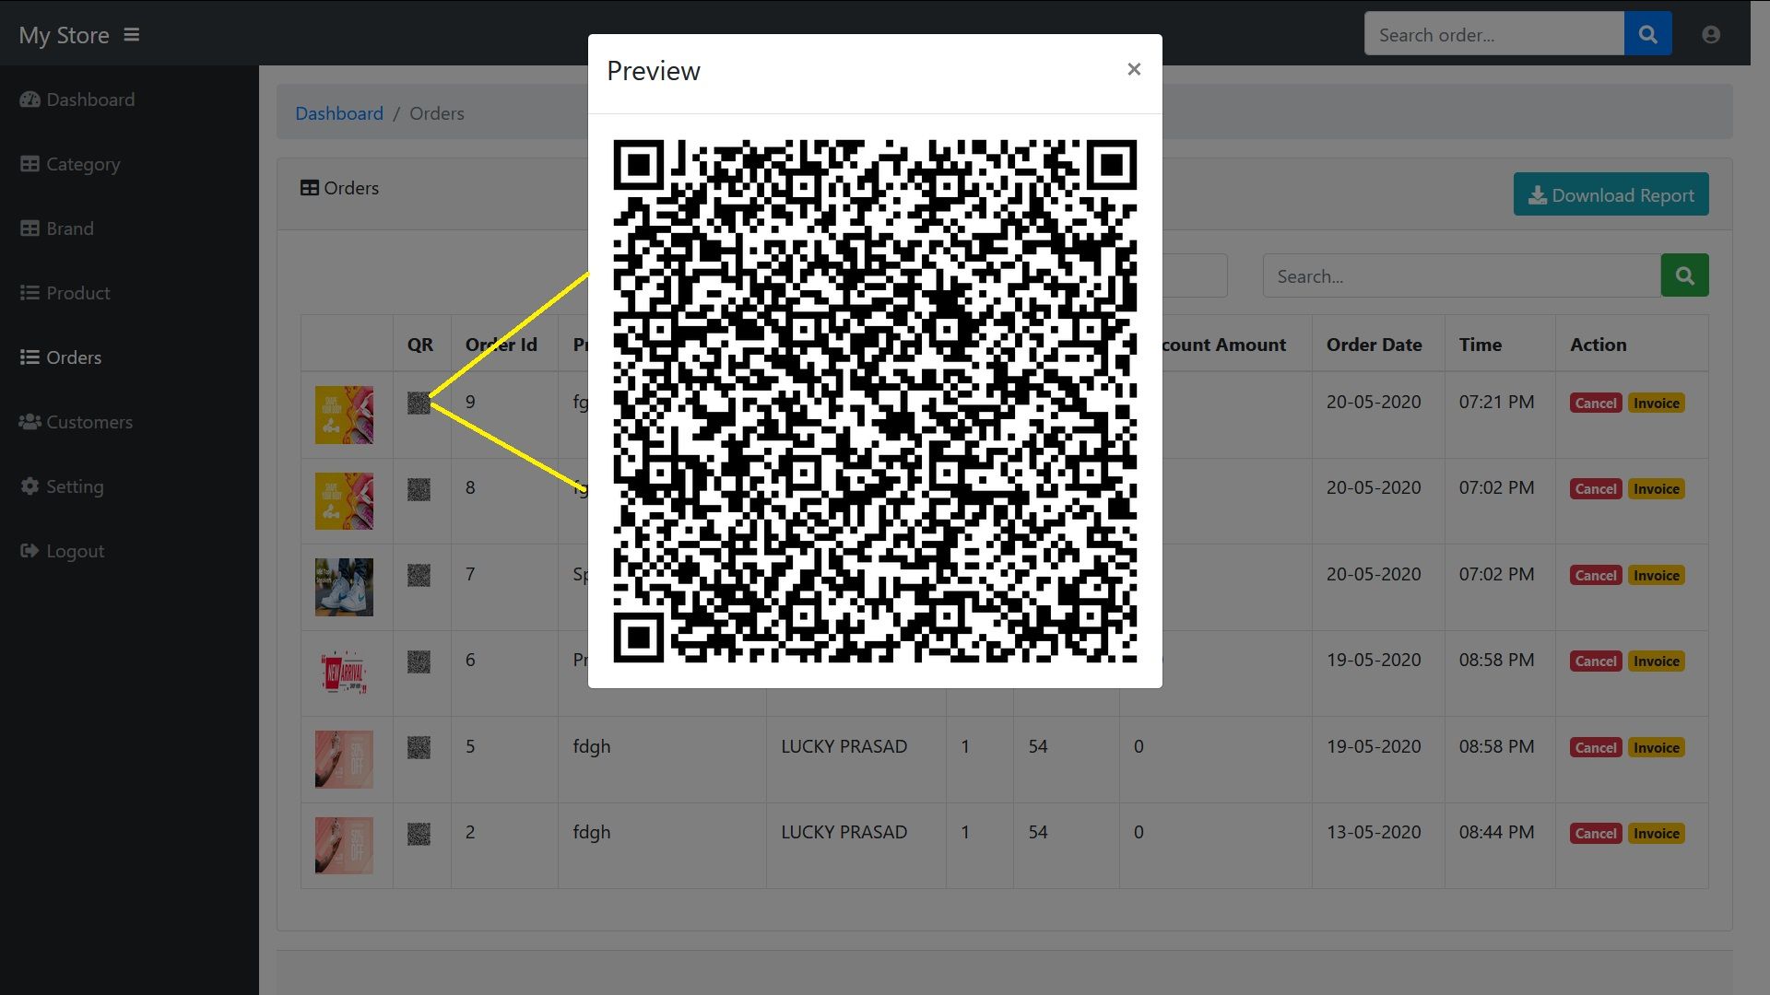The image size is (1770, 995).
Task: Focus the orders table Search field
Action: 1461,275
